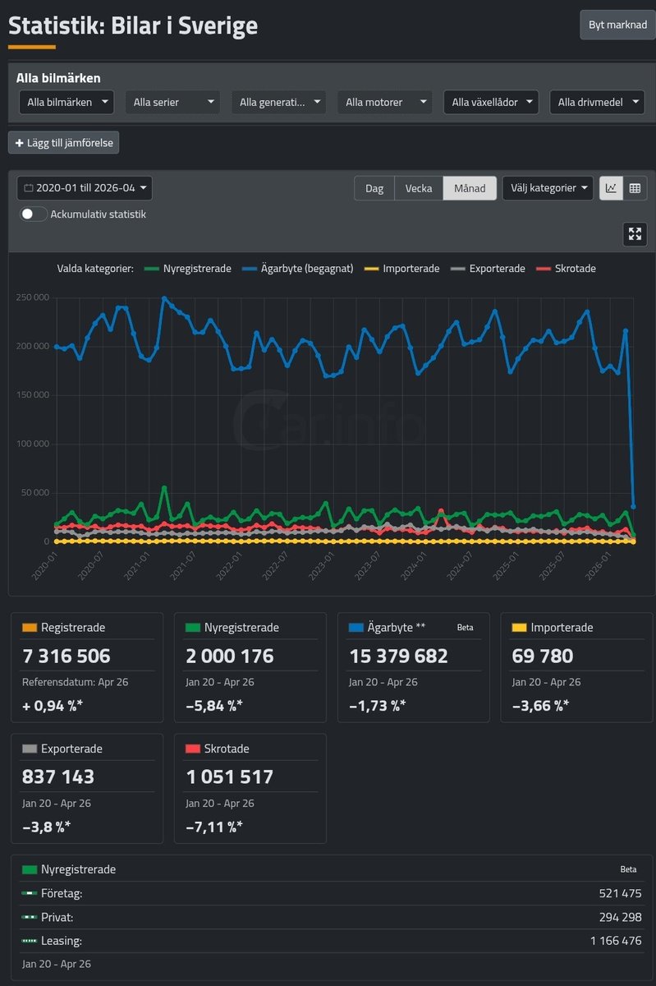Click the Privat row value 294 298
This screenshot has width=656, height=986.
[621, 917]
